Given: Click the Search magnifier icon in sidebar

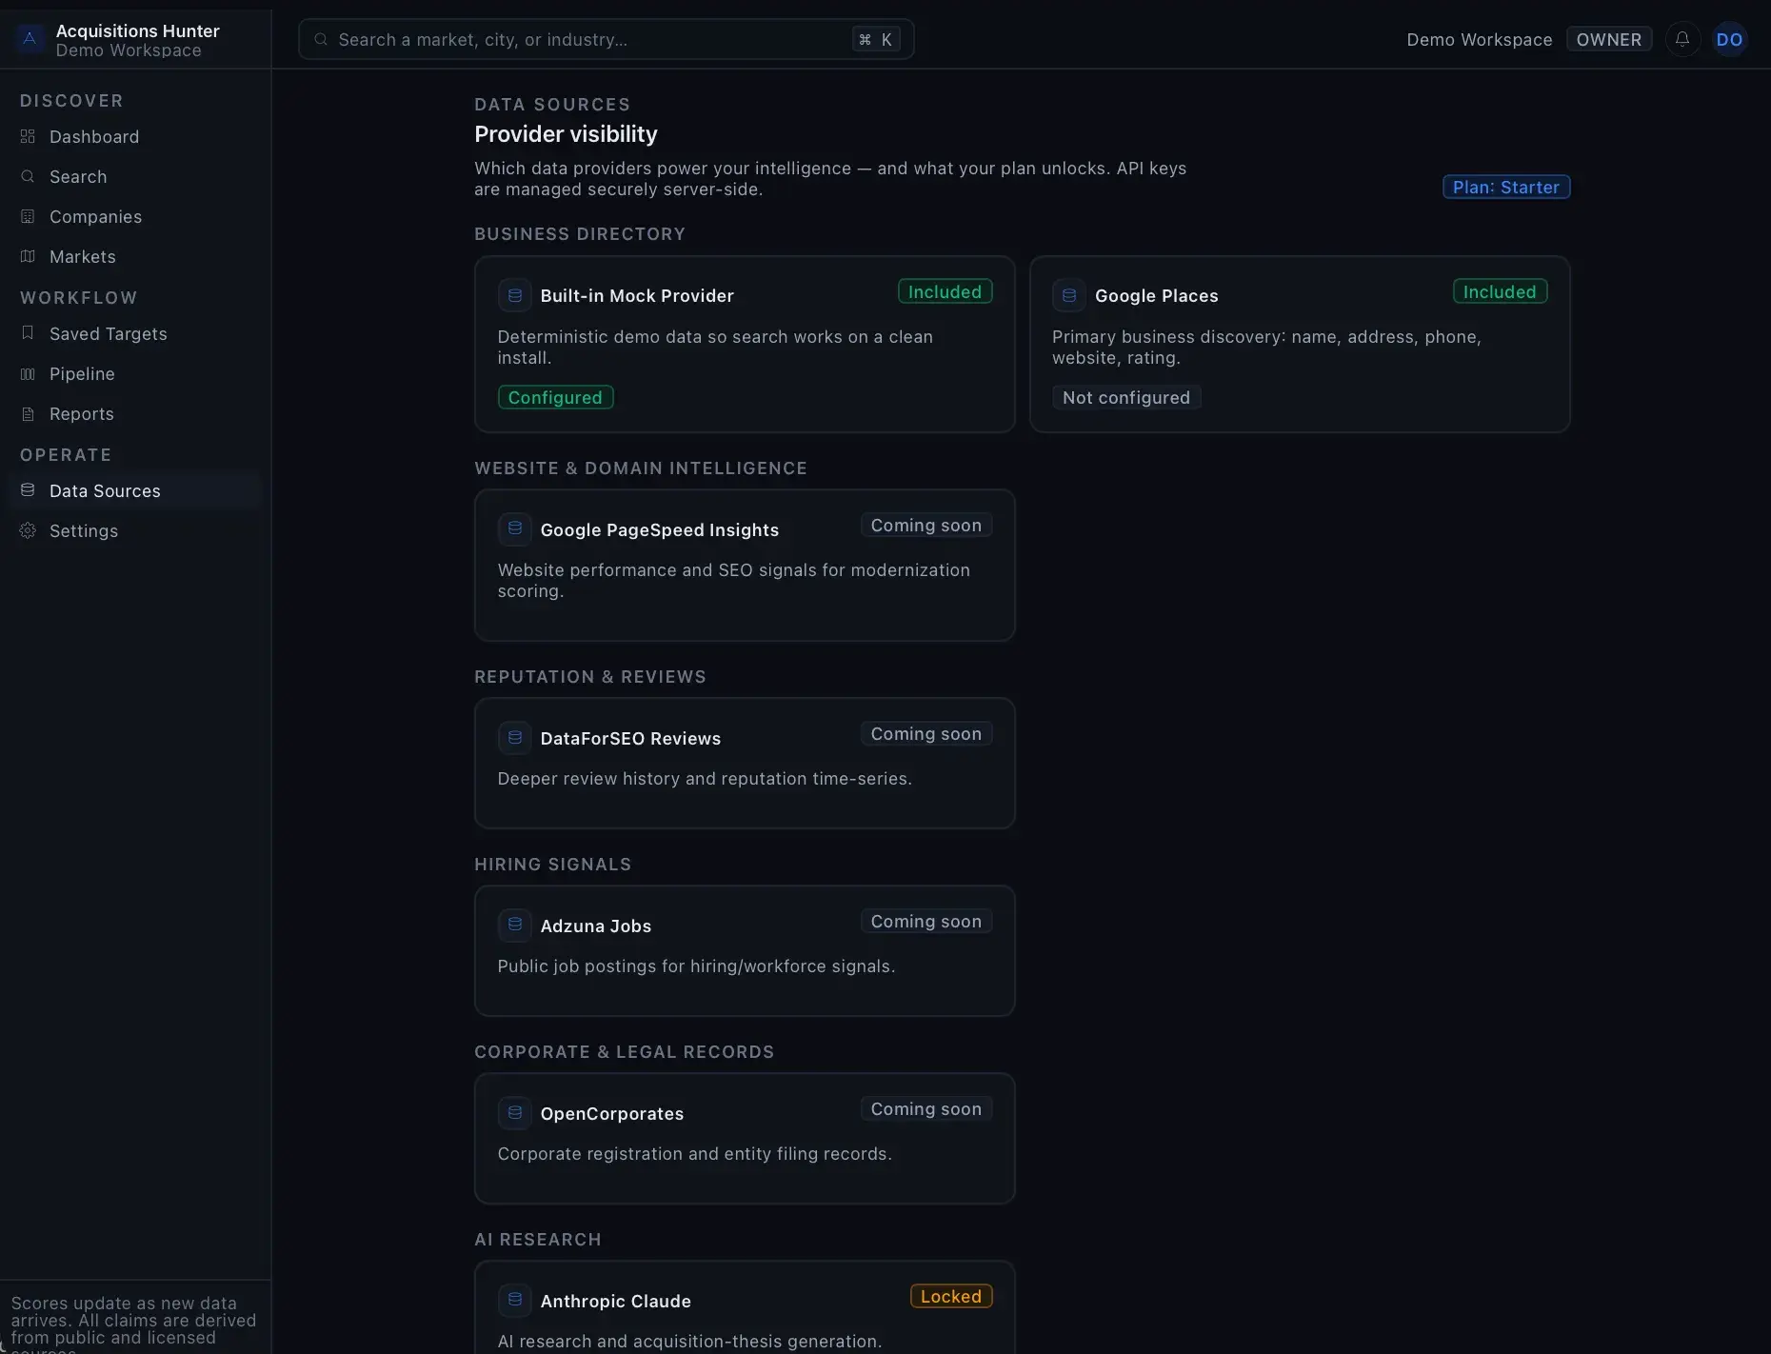Looking at the screenshot, I should point(28,176).
